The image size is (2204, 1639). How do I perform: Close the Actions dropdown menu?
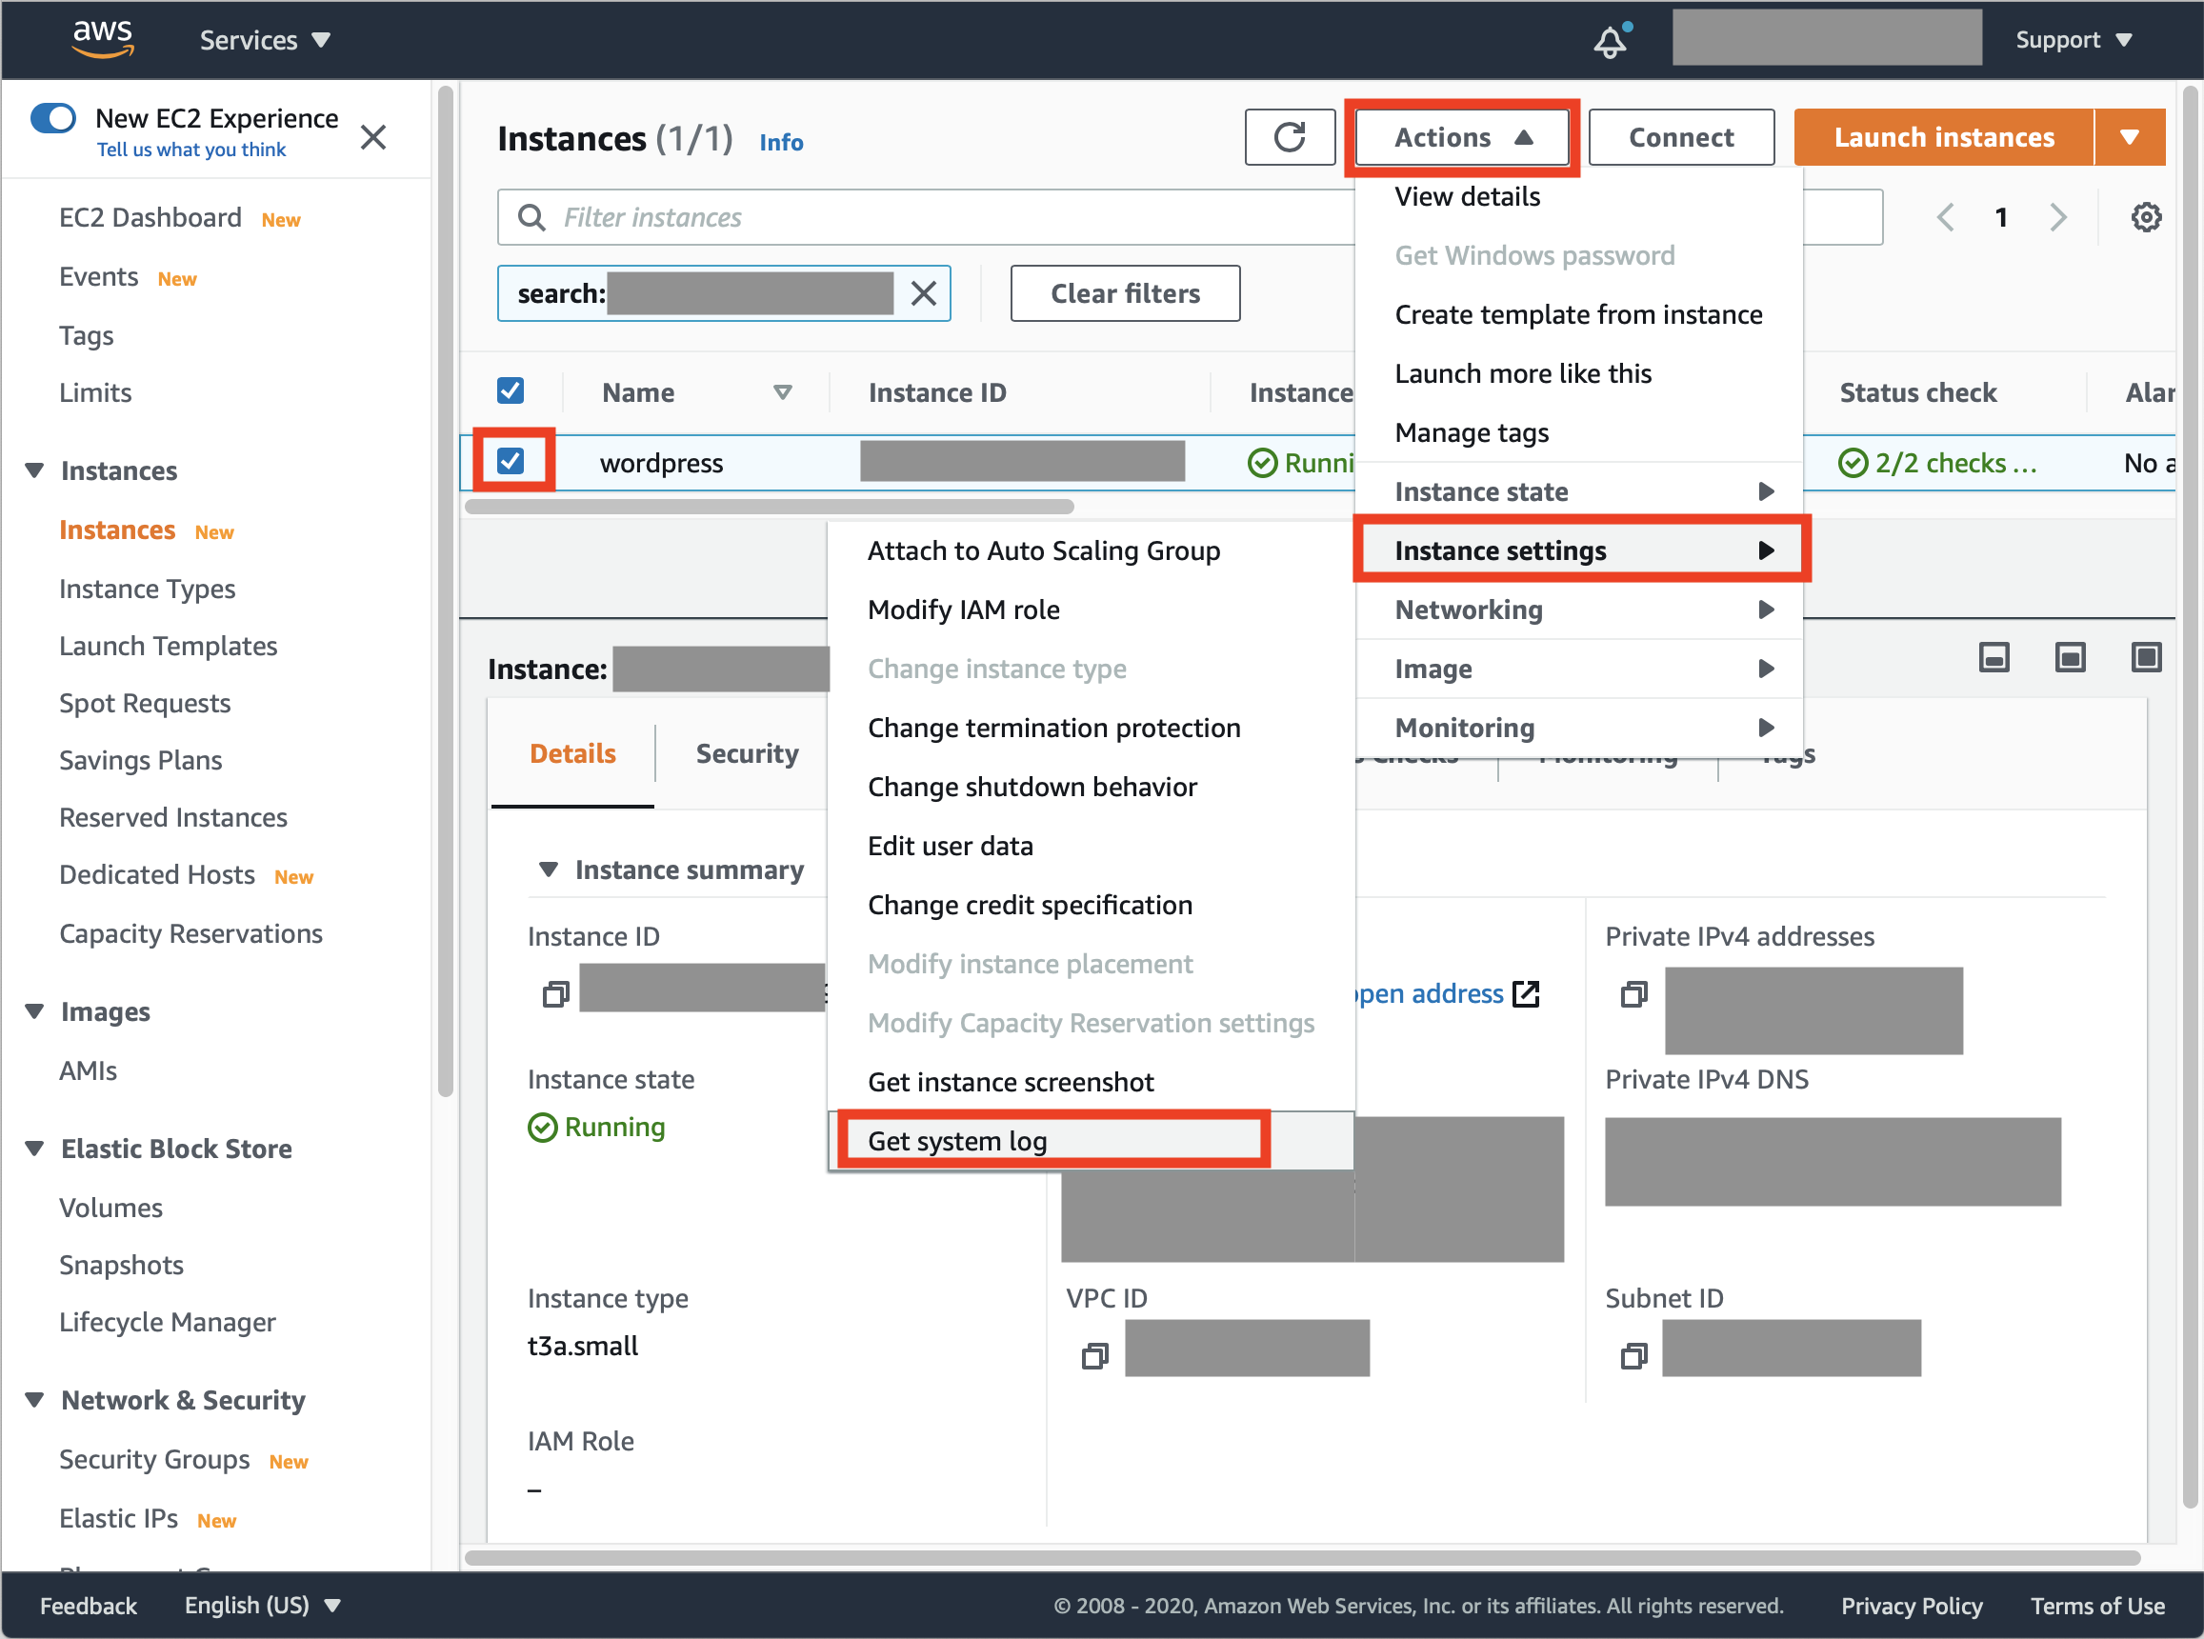1463,137
